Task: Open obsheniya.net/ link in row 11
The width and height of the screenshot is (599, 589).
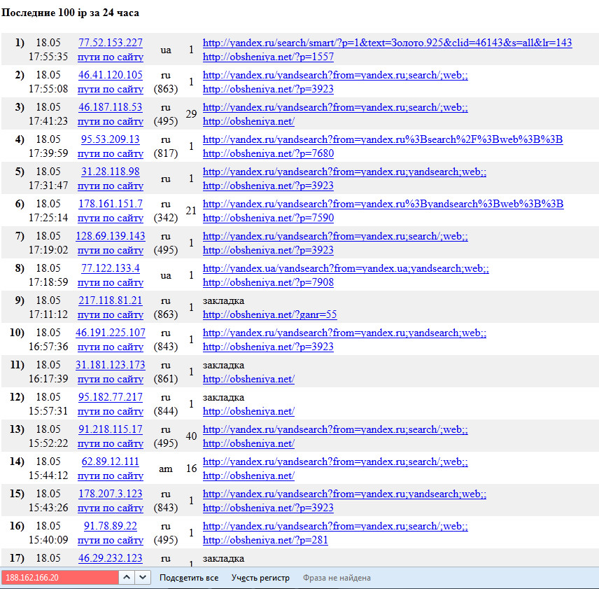Action: [x=248, y=379]
